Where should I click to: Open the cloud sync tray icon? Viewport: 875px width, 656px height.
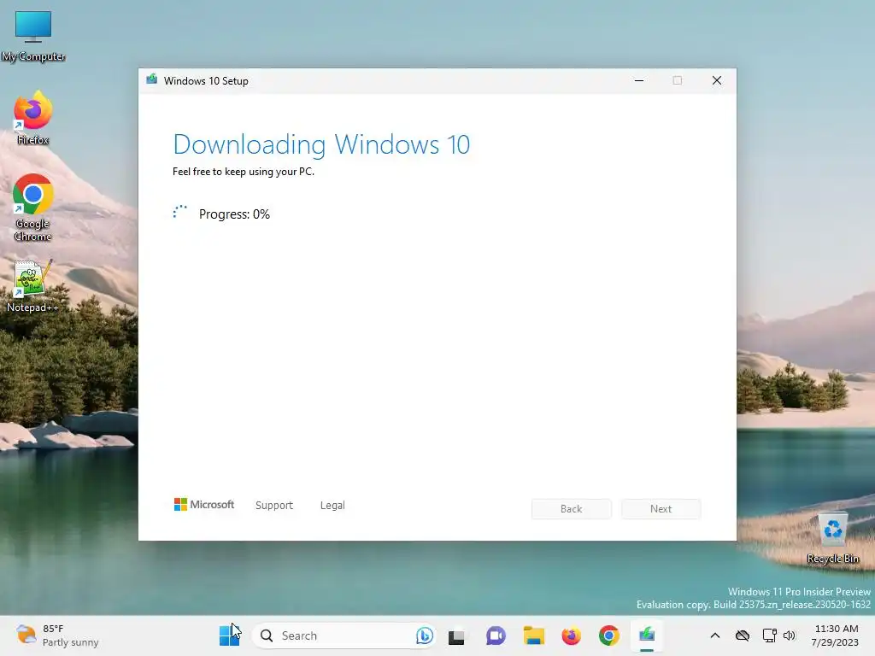[x=743, y=635]
